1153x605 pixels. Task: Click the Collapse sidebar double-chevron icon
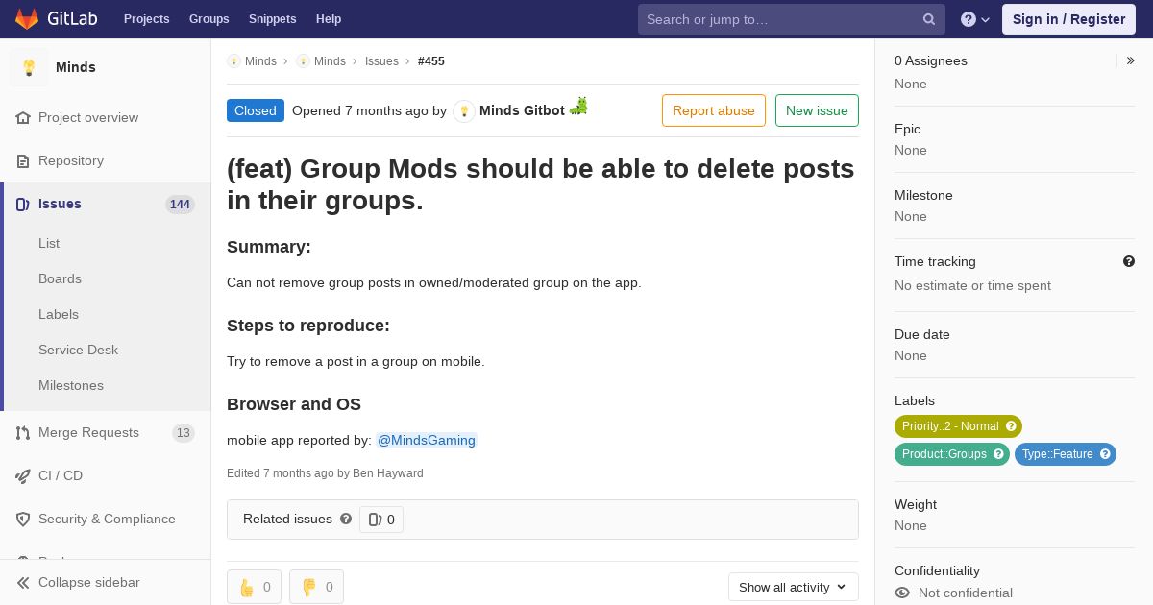[x=23, y=583]
